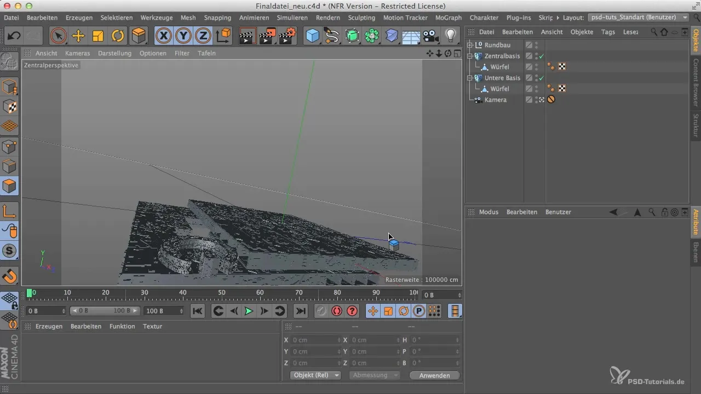
Task: Toggle the Z axis lock
Action: point(203,36)
